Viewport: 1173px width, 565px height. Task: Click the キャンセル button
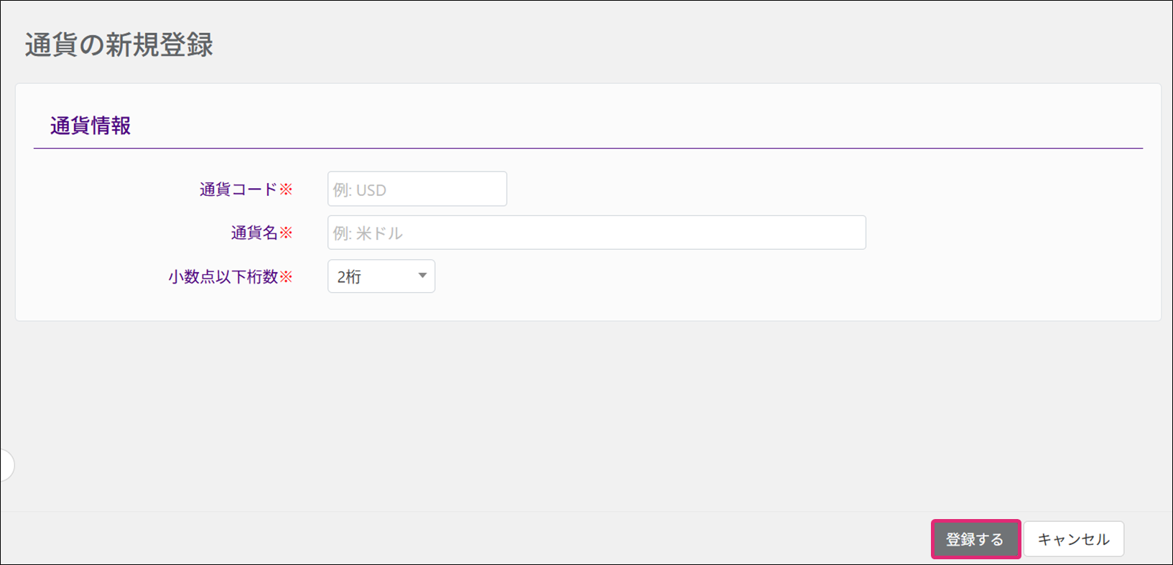coord(1073,539)
